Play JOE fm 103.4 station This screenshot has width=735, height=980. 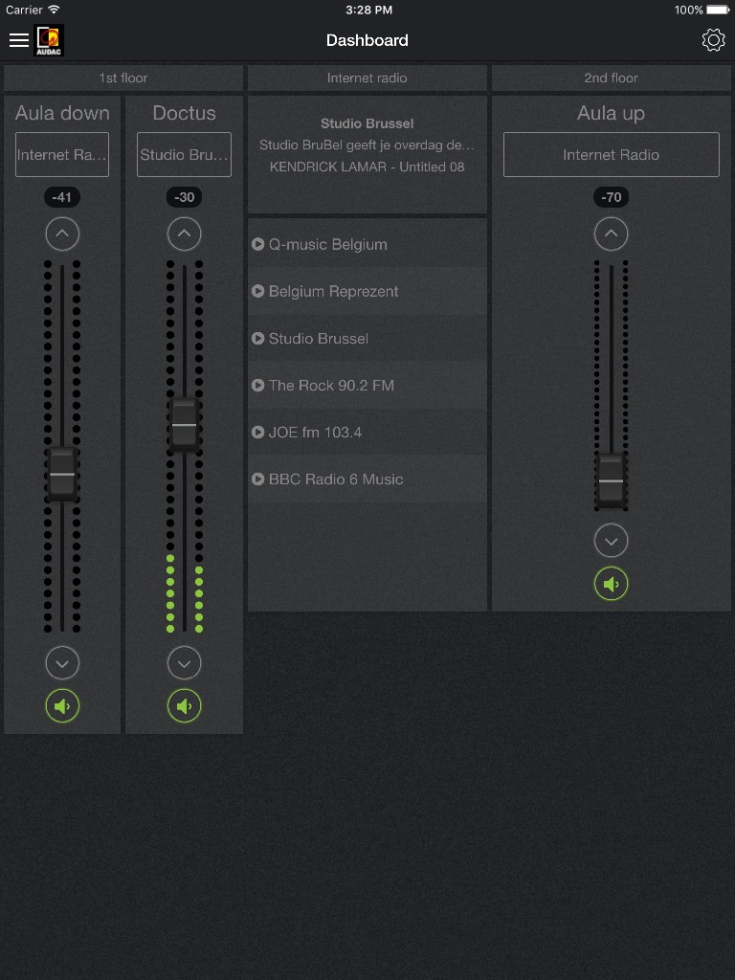[x=367, y=432]
